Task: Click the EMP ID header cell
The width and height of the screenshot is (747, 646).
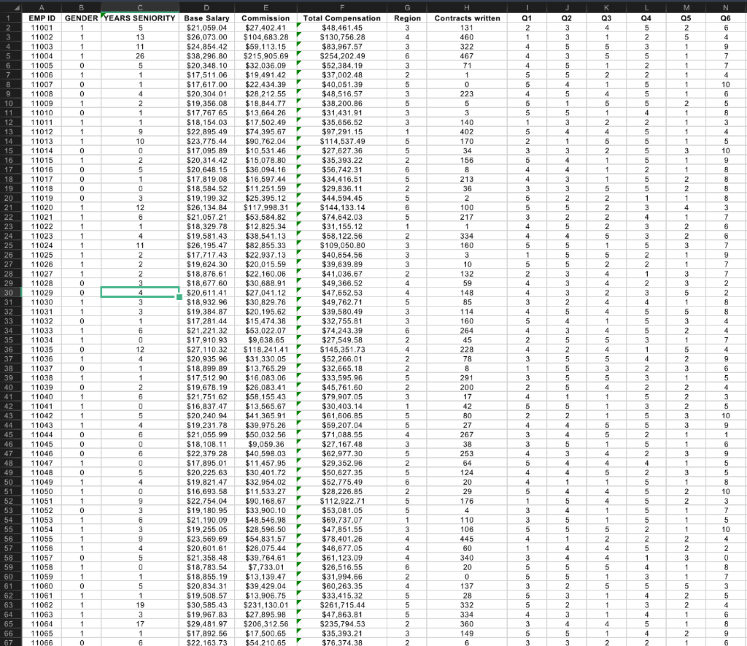Action: pyautogui.click(x=42, y=18)
